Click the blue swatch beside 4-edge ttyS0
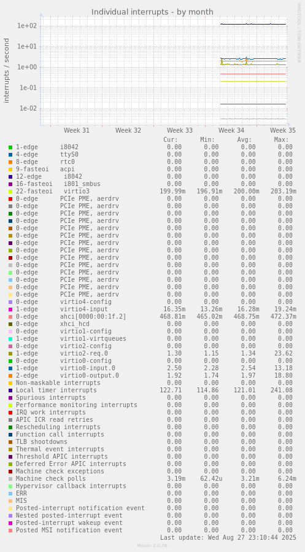The height and width of the screenshot is (552, 305). tap(10, 155)
